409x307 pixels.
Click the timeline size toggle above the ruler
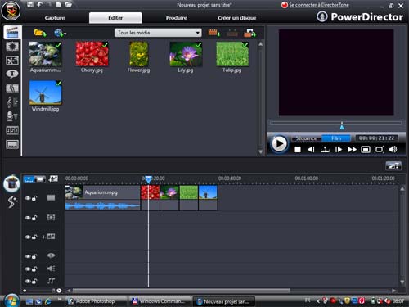click(393, 166)
